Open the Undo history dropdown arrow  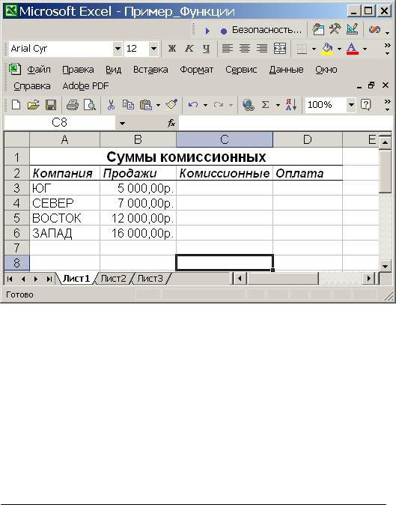(x=205, y=105)
